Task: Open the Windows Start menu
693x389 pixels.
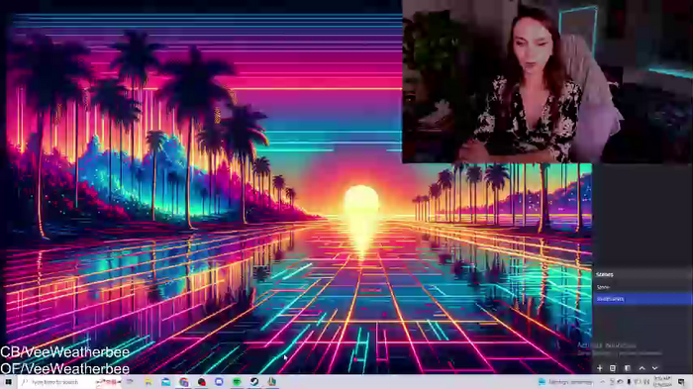Action: pos(8,382)
